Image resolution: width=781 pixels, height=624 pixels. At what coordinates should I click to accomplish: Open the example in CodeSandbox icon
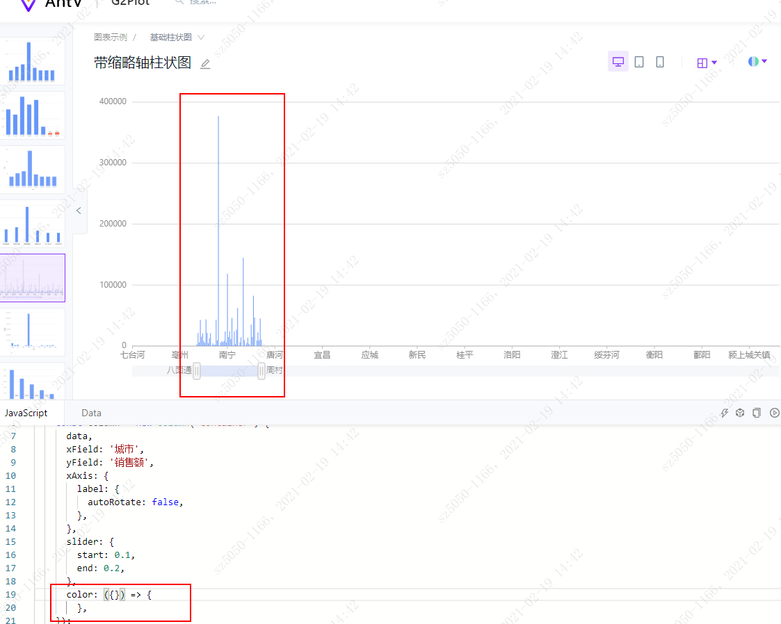740,412
